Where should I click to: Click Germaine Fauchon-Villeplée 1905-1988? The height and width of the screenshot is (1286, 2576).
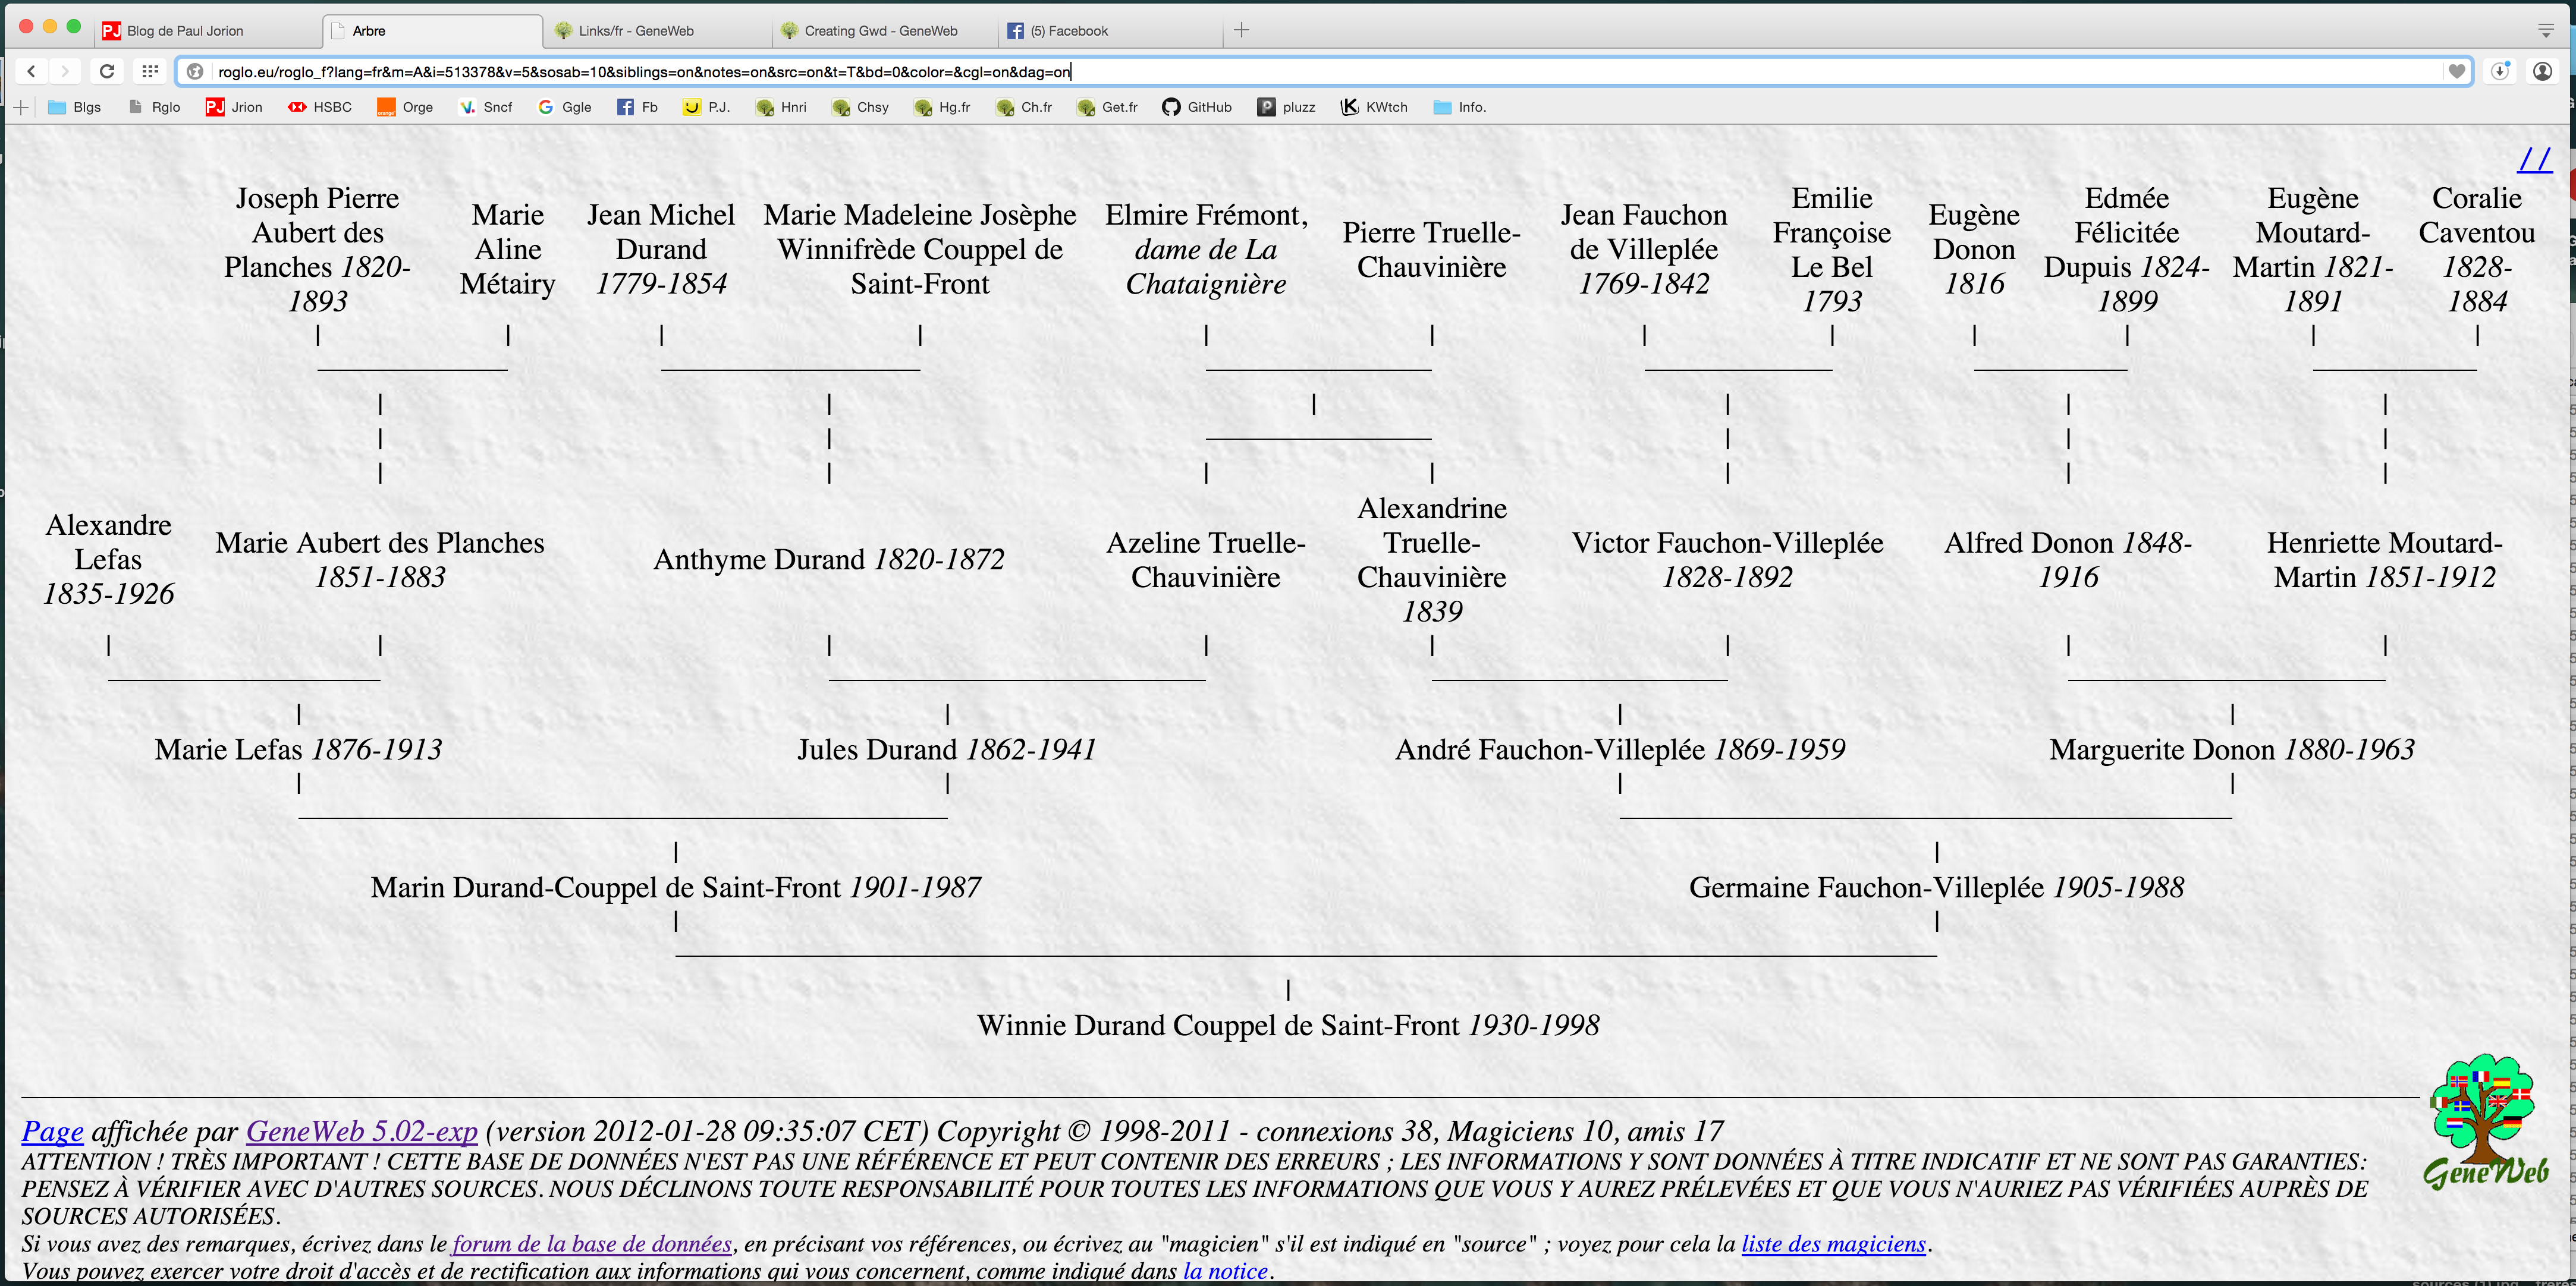[x=1937, y=887]
